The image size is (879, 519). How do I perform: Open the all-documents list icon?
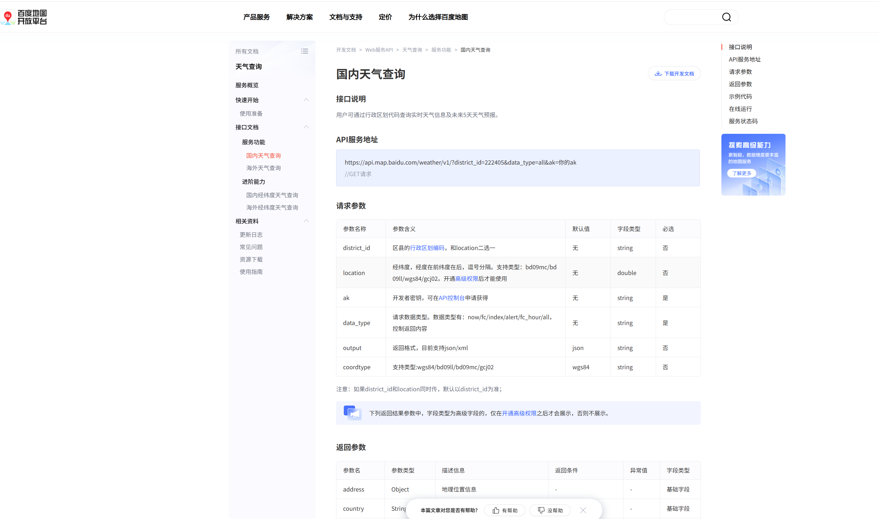[304, 51]
